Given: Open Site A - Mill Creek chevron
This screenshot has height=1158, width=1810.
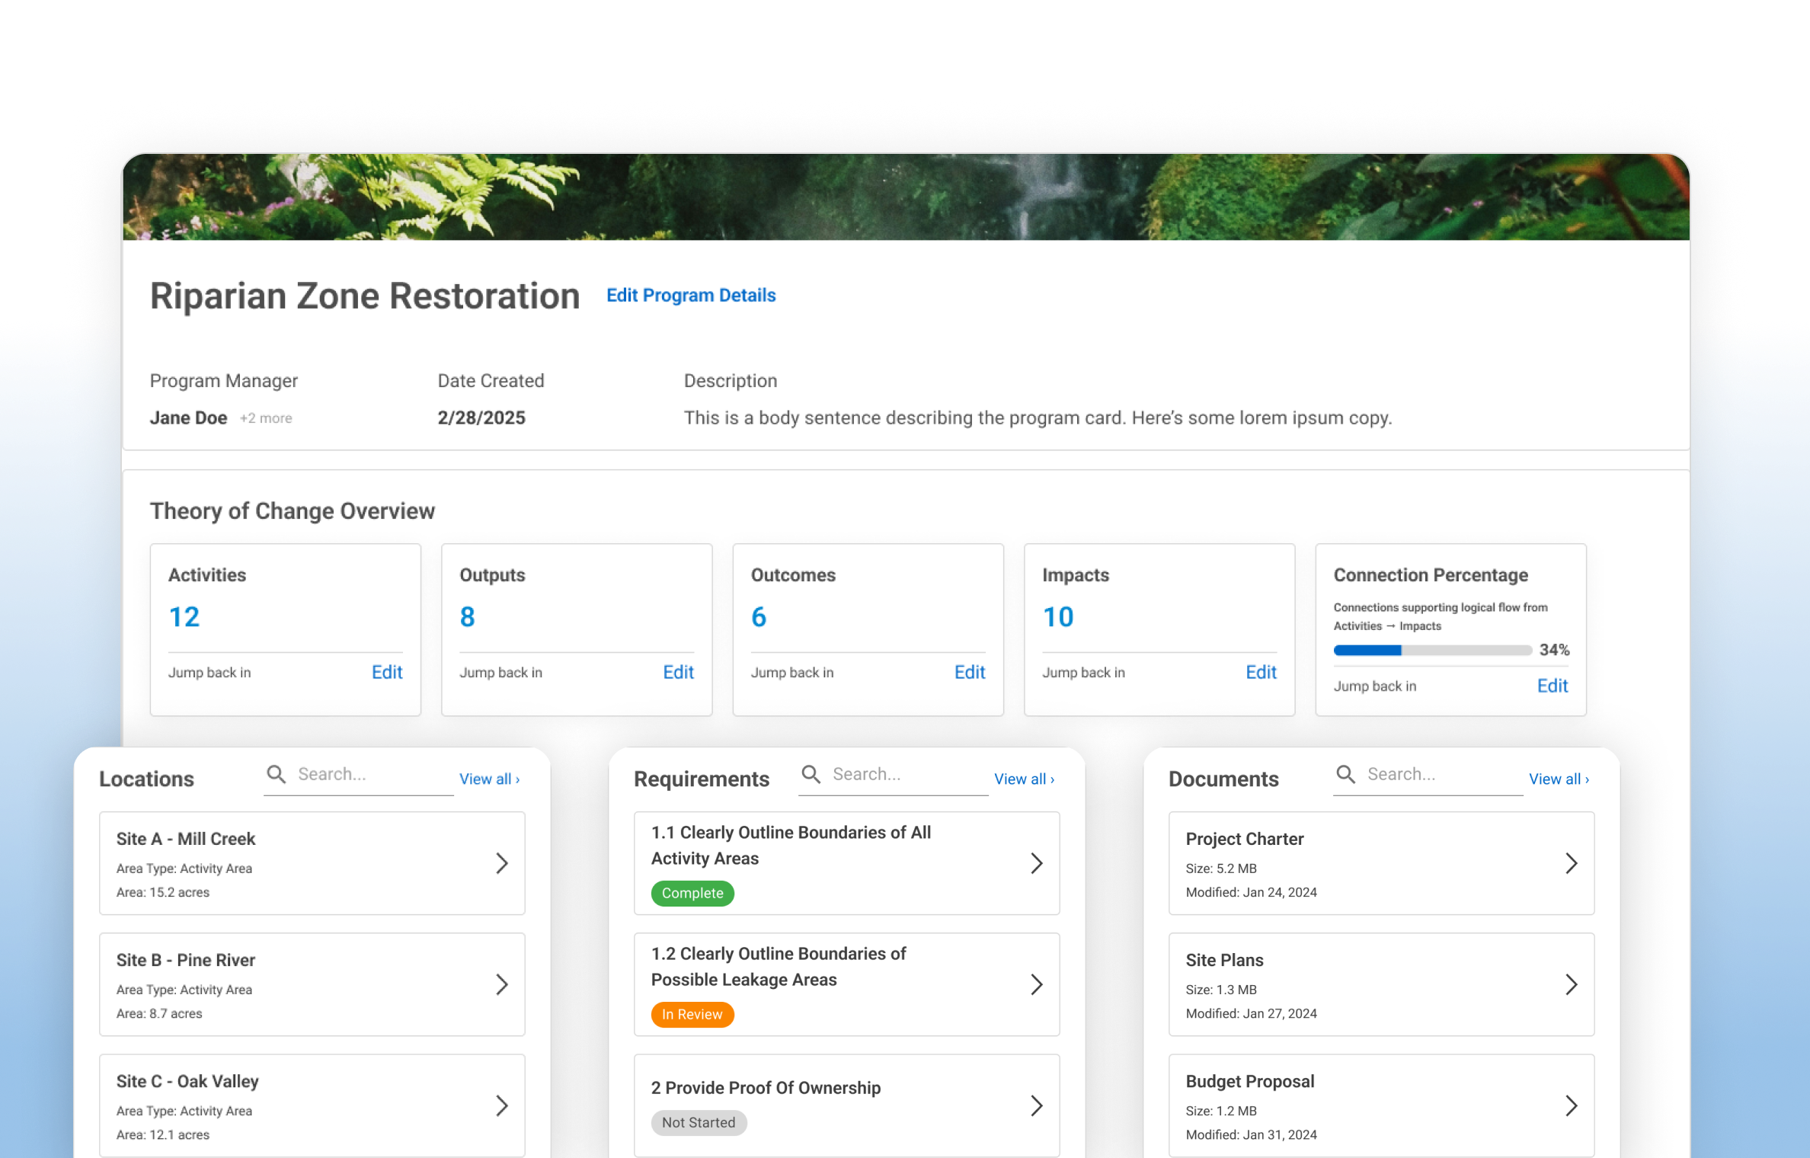Looking at the screenshot, I should pyautogui.click(x=501, y=863).
